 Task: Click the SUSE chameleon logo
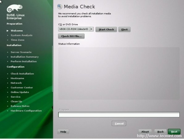[15, 8]
